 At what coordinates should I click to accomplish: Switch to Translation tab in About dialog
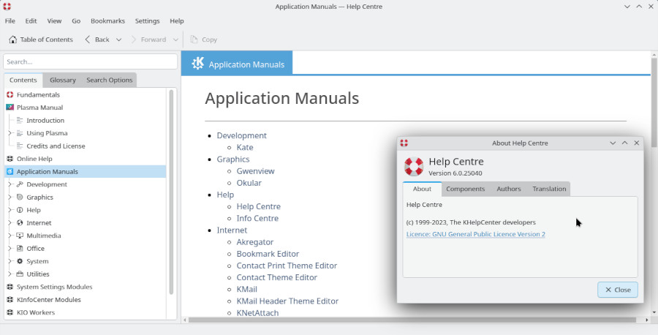[x=549, y=189]
